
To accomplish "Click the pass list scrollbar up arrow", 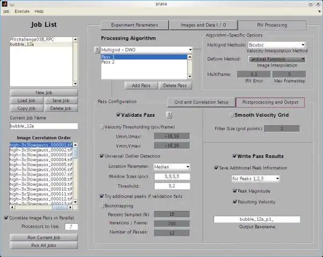I will (190, 57).
